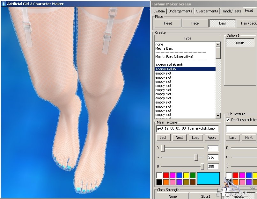
Task: Click Sub Texture Last button
Action: [x=232, y=138]
